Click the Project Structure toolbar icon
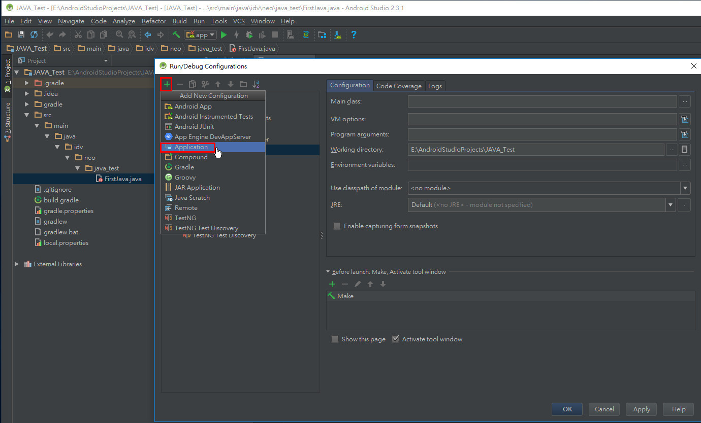Image resolution: width=701 pixels, height=423 pixels. (x=322, y=34)
